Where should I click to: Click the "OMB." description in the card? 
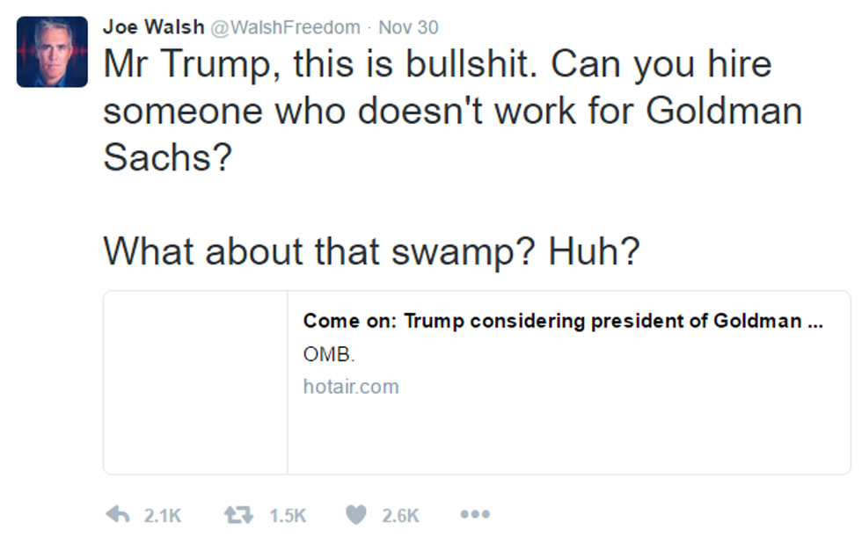tap(328, 354)
